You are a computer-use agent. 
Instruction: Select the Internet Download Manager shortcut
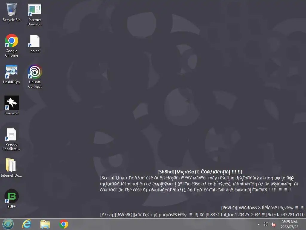pyautogui.click(x=35, y=14)
